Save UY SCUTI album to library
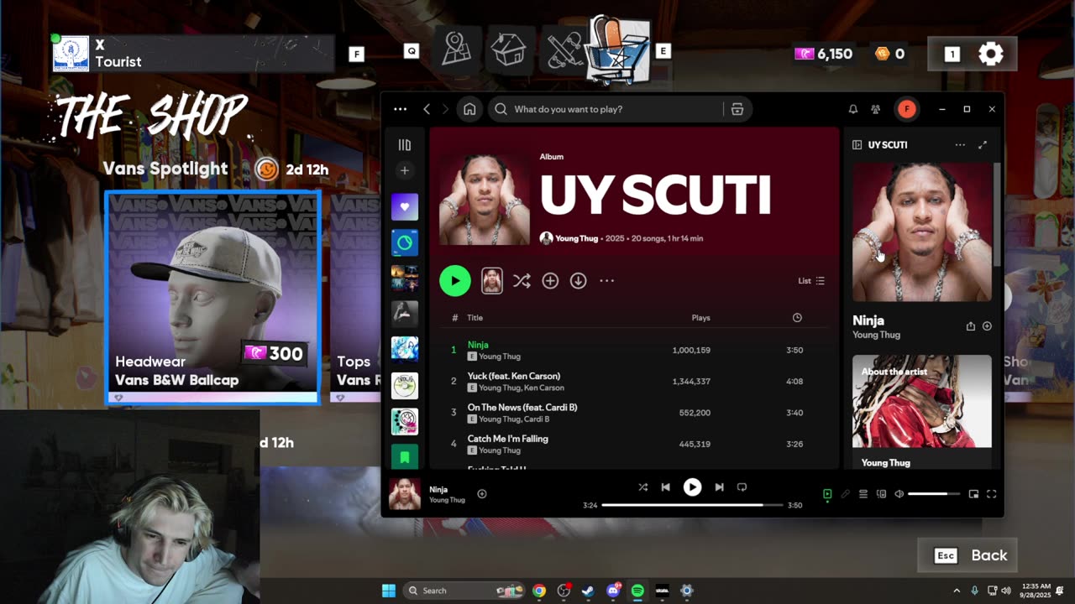The height and width of the screenshot is (604, 1075). point(550,281)
